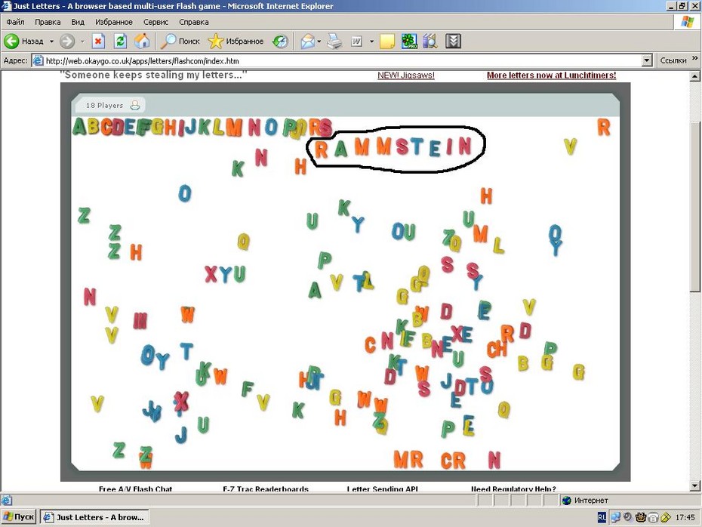The width and height of the screenshot is (702, 527).
Task: Click the vertical scrollbar thumb
Action: point(694,206)
